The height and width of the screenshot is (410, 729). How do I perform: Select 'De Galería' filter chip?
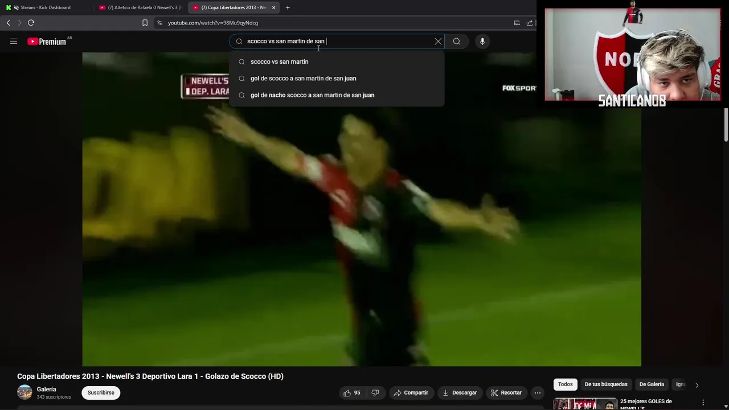click(x=652, y=384)
